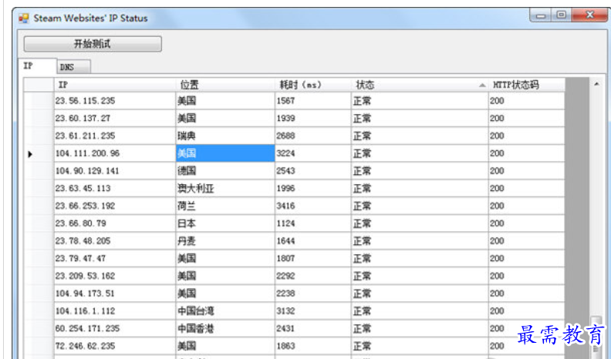
Task: Click the 1996 latency cell
Action: pyautogui.click(x=313, y=188)
